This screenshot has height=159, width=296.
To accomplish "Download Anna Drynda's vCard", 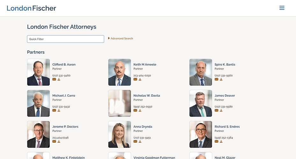I will click(140, 141).
